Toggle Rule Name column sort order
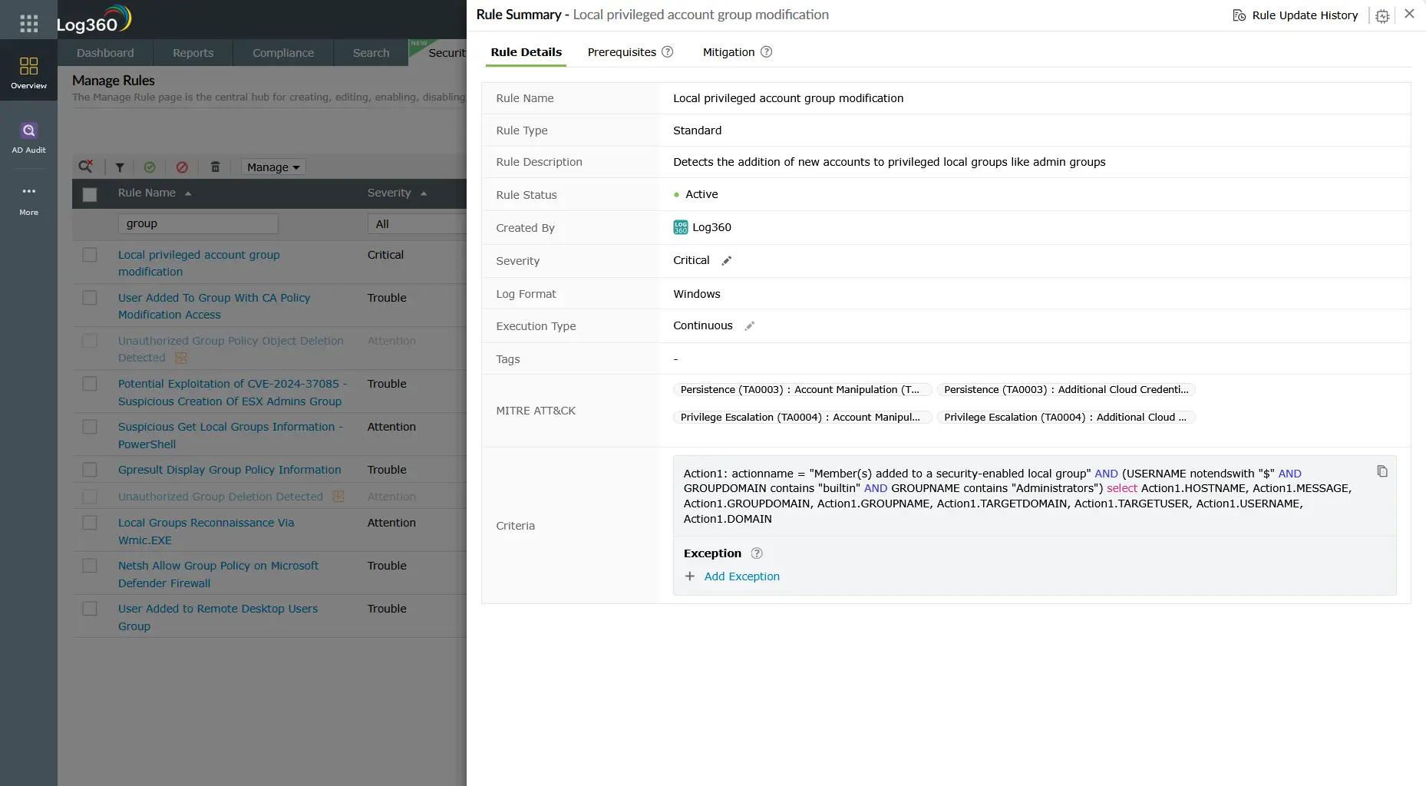 [189, 193]
